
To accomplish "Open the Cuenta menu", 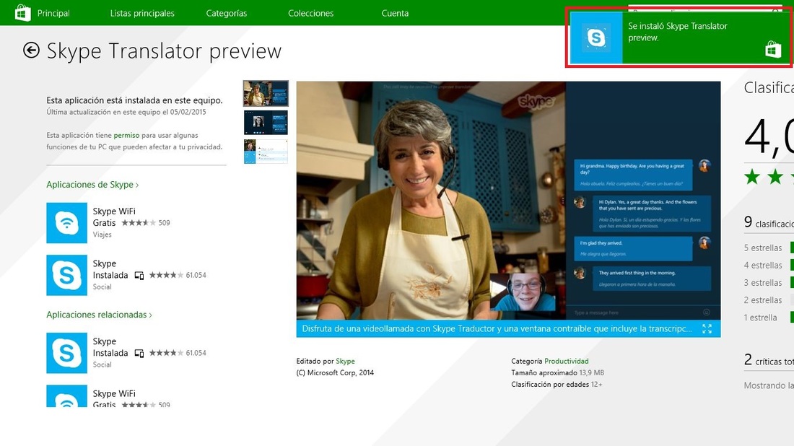I will pos(395,13).
